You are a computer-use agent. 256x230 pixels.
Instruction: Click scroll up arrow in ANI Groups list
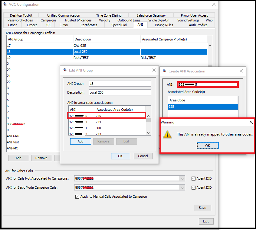point(210,46)
